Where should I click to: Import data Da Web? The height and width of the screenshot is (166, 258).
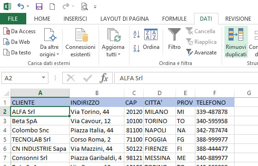pos(17,42)
